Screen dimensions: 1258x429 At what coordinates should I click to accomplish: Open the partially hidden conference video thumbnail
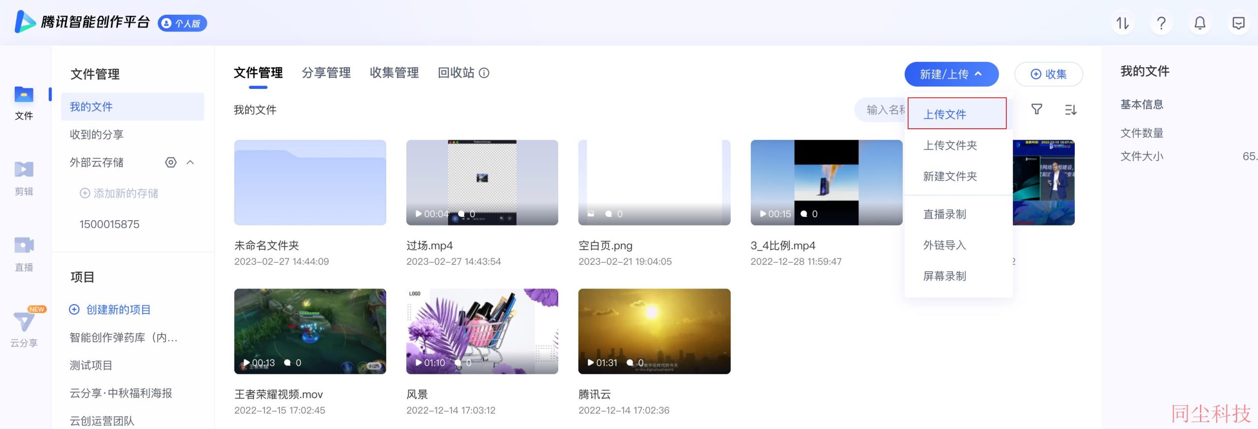pyautogui.click(x=1044, y=183)
